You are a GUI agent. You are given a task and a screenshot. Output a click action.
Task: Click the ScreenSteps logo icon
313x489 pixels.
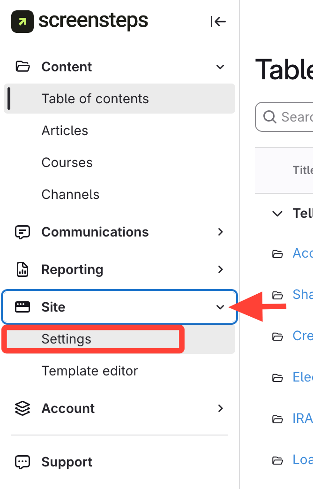point(22,22)
